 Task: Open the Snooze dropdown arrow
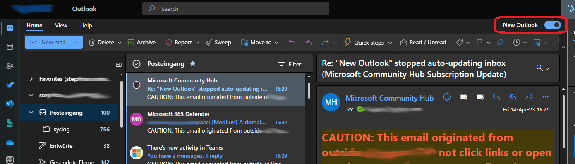525,43
